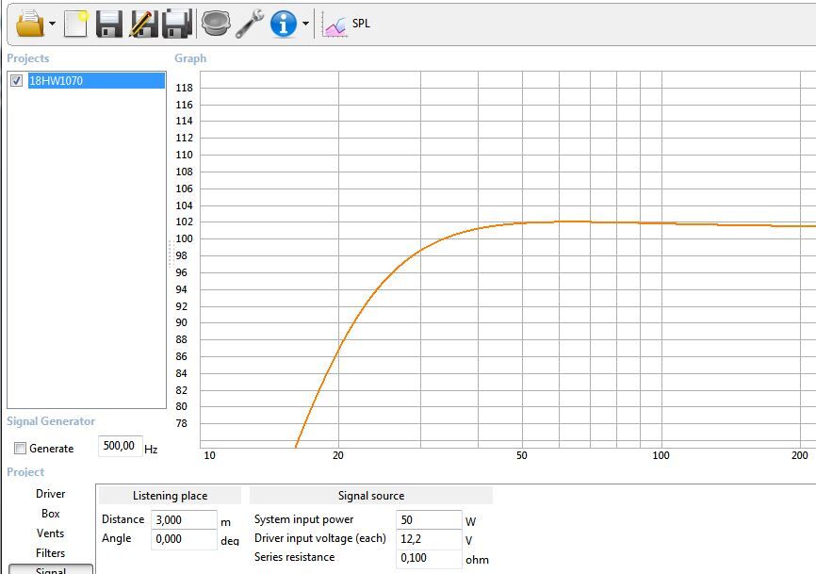The image size is (816, 574).
Task: Click the blue info icon
Action: (x=283, y=24)
